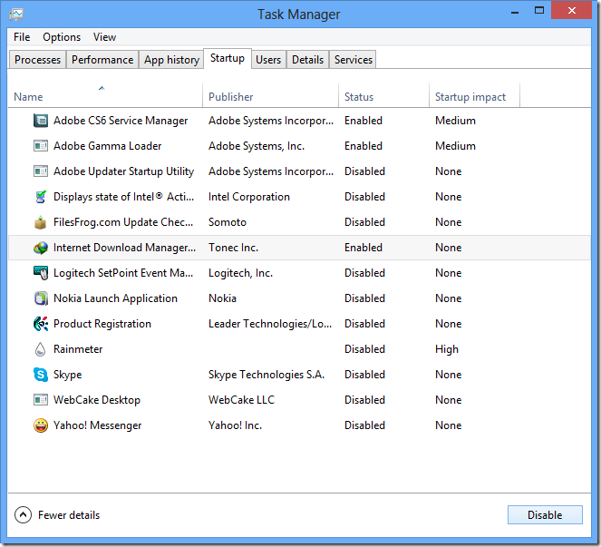The height and width of the screenshot is (547, 601).
Task: Click the Nokia Launch Application icon
Action: point(41,298)
